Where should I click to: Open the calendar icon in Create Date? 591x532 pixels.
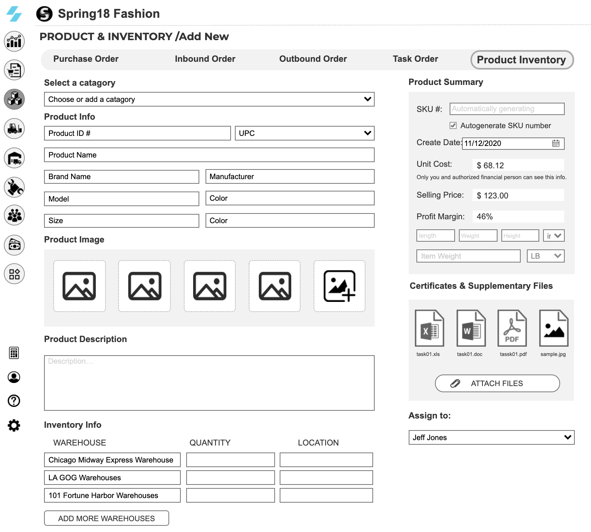(556, 143)
